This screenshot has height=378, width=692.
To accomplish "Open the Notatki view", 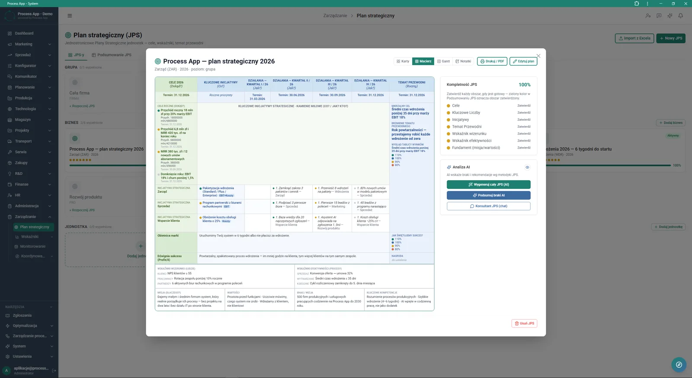I will pyautogui.click(x=463, y=61).
